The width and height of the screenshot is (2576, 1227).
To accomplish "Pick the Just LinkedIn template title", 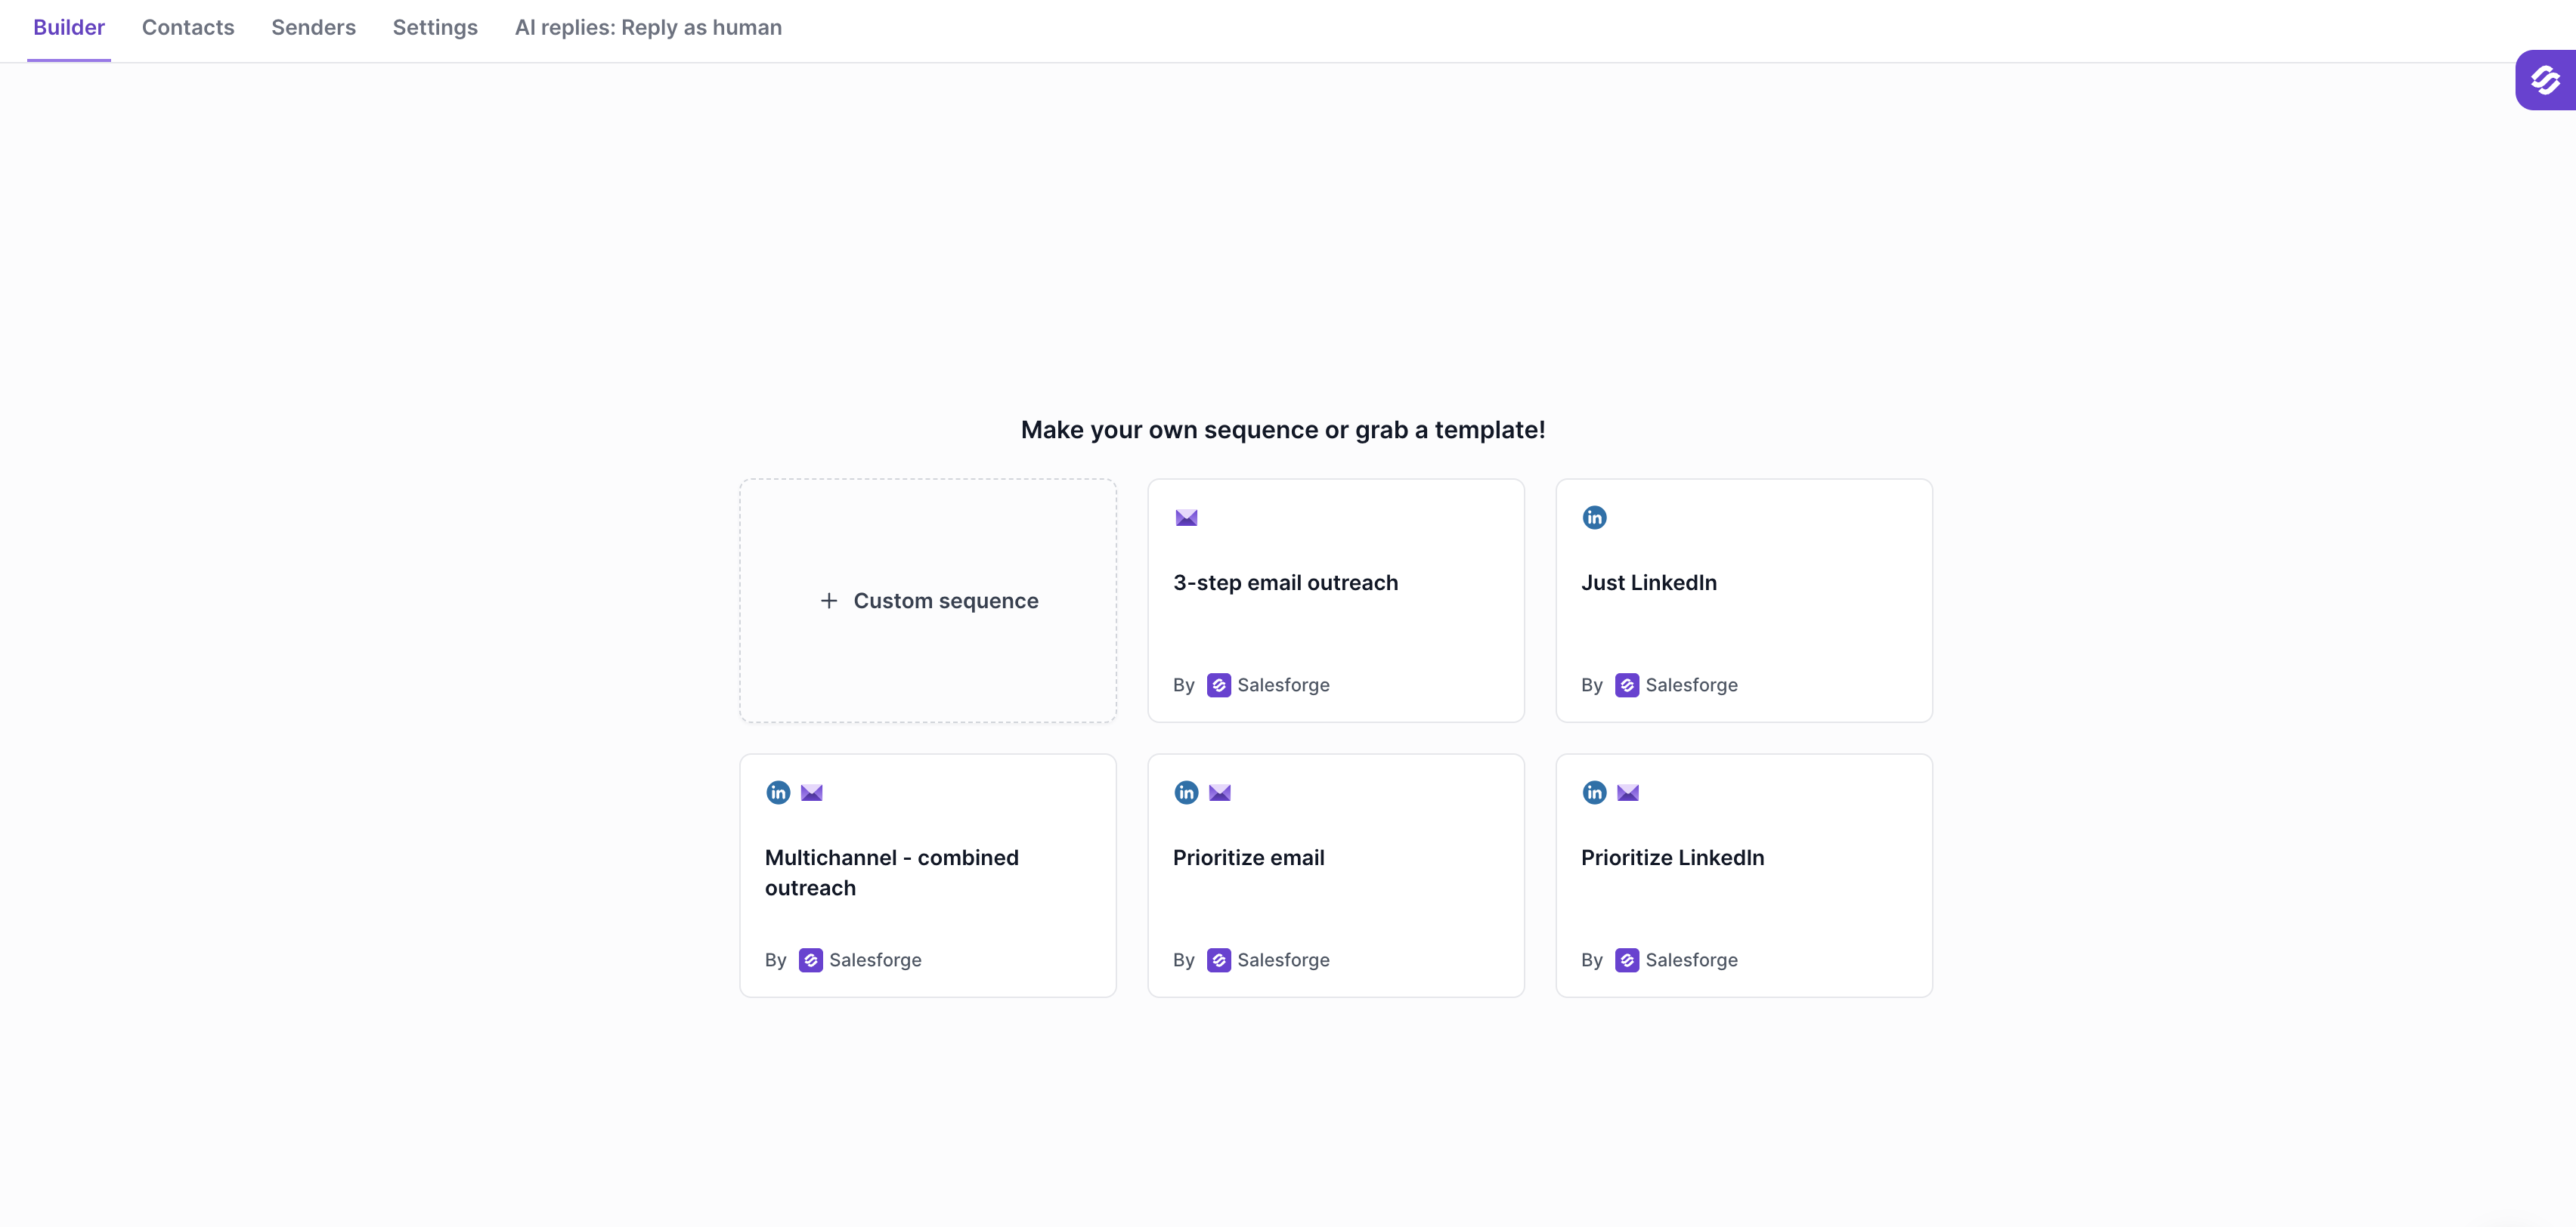I will click(x=1648, y=583).
